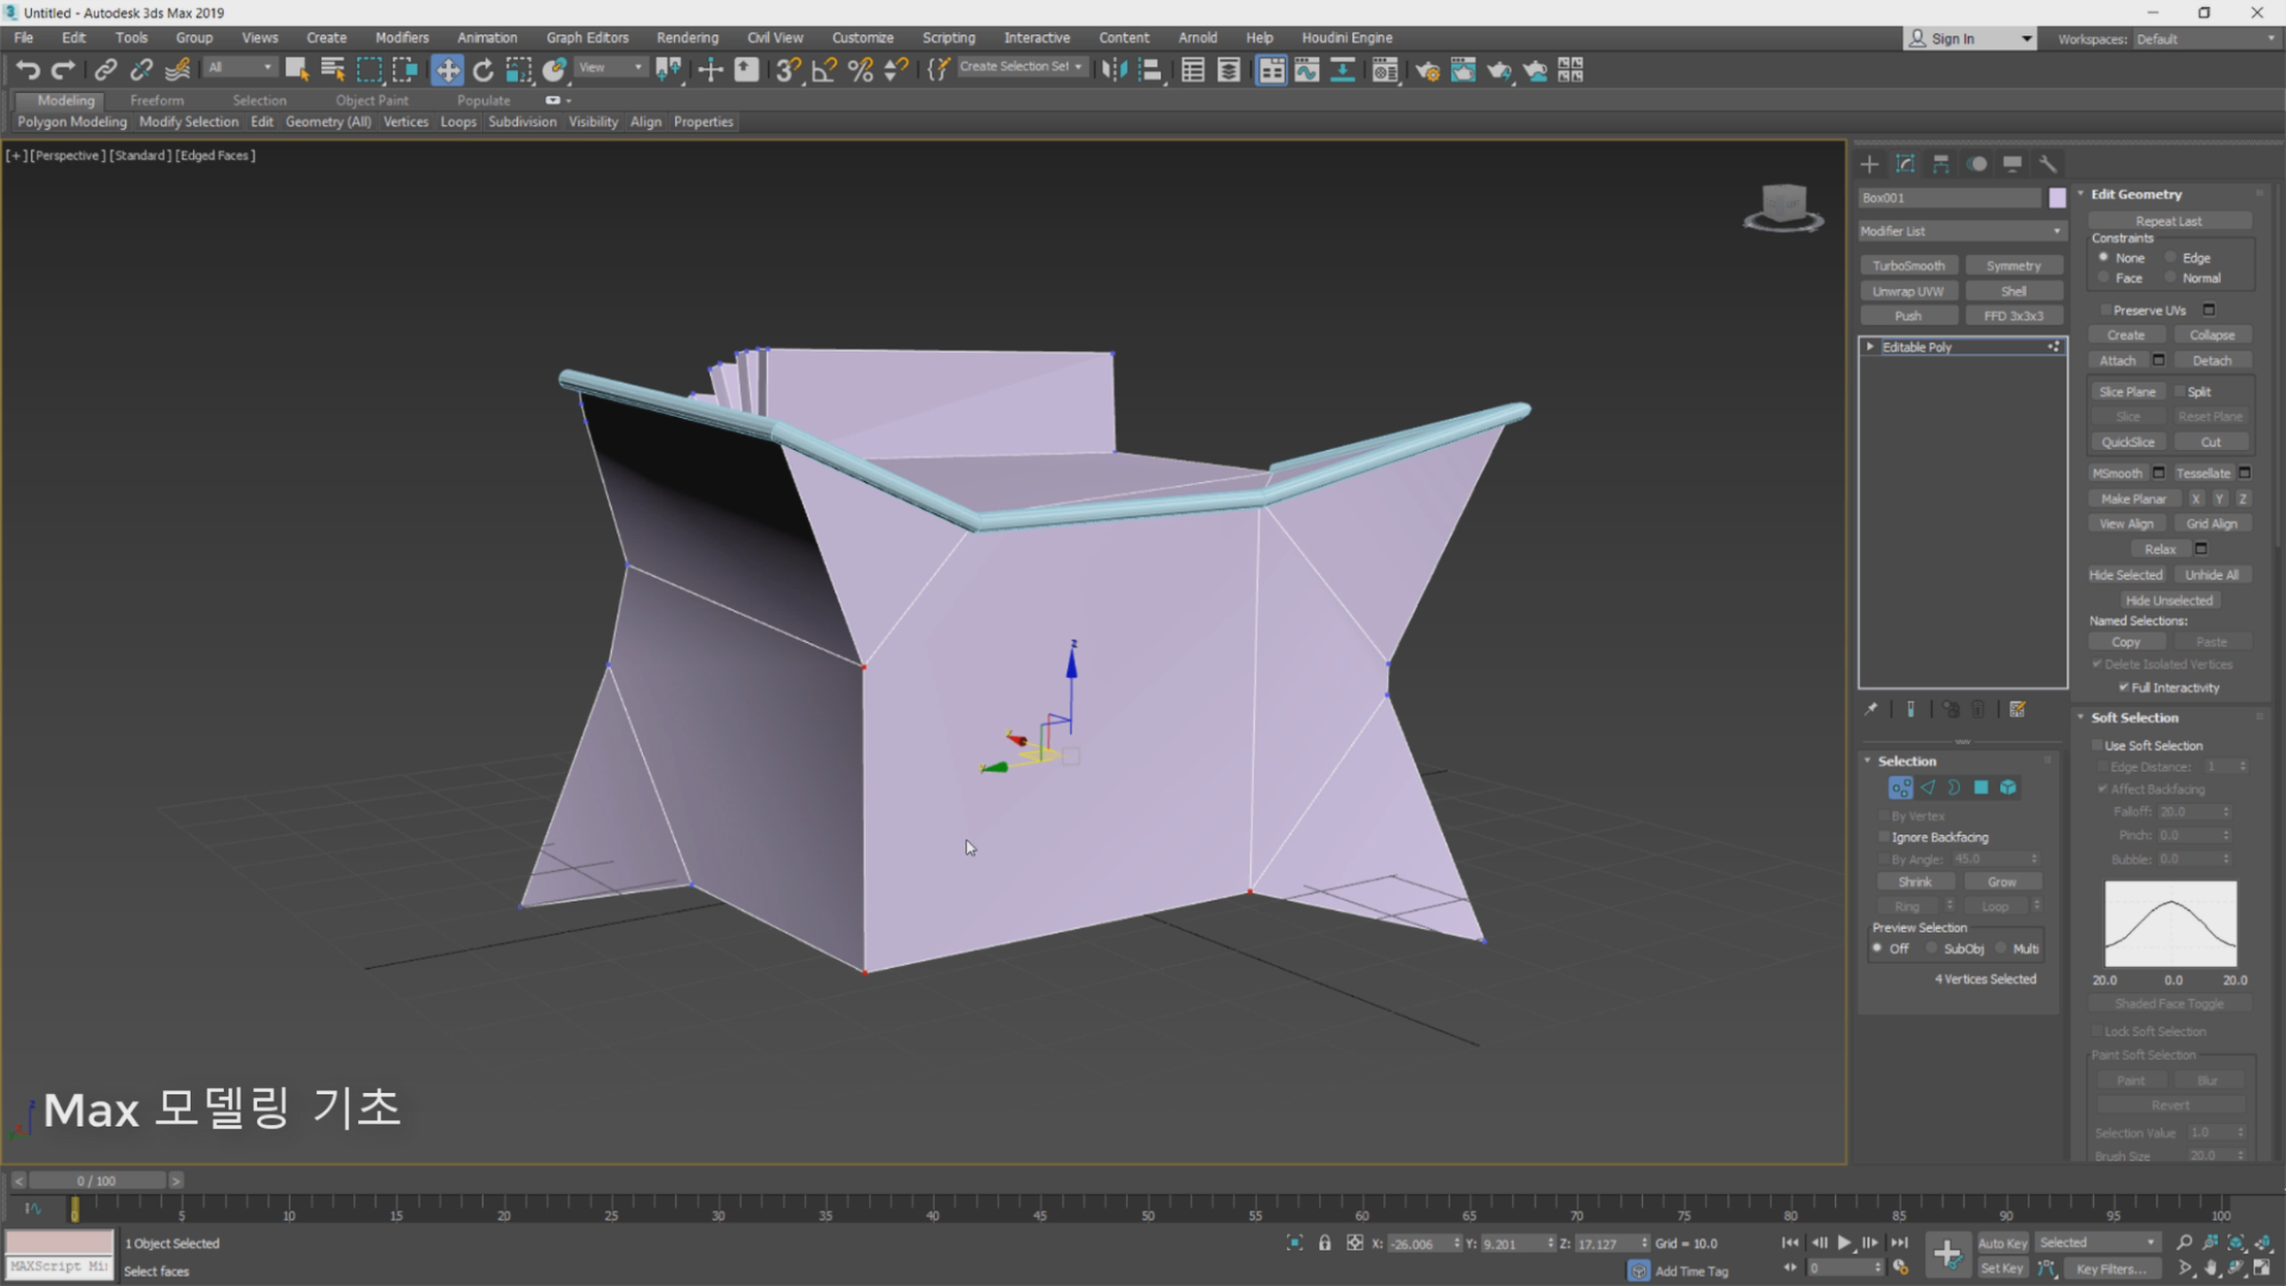Screen dimensions: 2286x1286
Task: Select Polygon sub-object level icon
Action: tap(1981, 787)
